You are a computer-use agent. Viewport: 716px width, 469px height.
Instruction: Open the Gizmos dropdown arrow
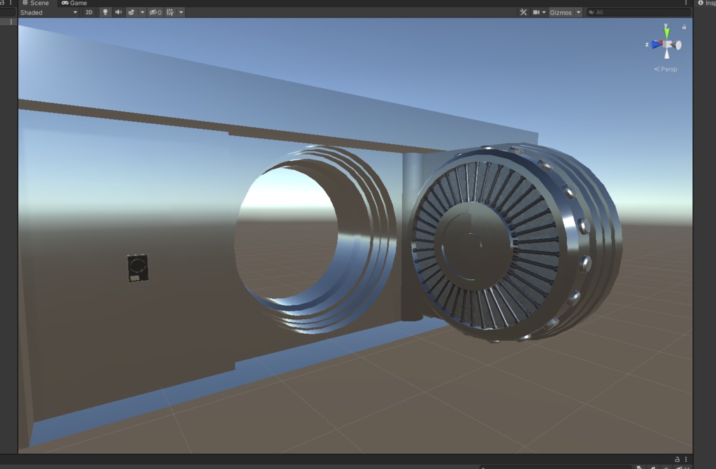pyautogui.click(x=578, y=12)
